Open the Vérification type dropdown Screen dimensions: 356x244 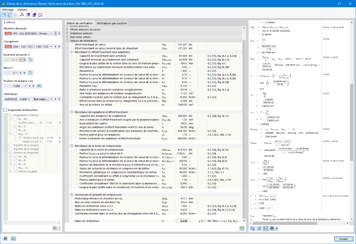coord(51,99)
